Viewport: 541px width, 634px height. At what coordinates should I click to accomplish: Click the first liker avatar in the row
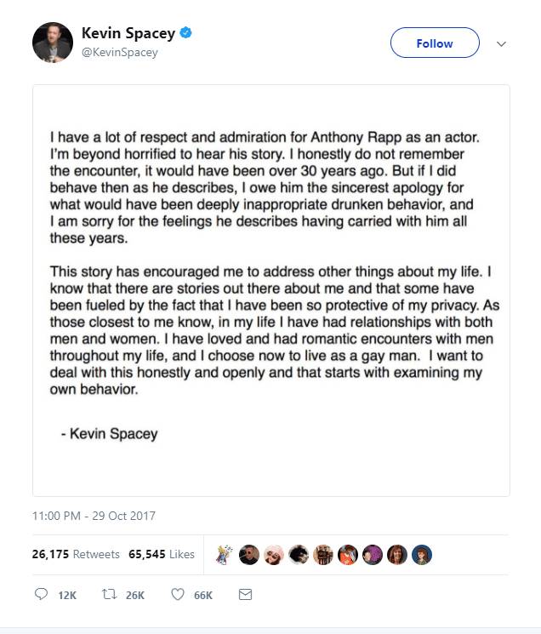point(225,555)
